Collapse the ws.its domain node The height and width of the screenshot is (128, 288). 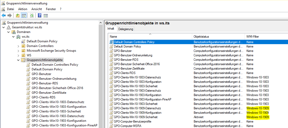[14, 37]
